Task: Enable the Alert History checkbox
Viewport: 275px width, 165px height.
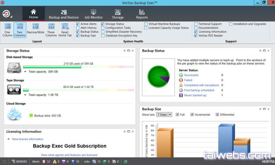Action: point(78,28)
